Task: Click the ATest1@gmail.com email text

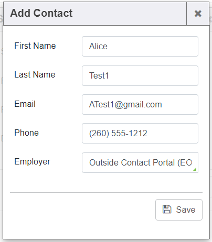Action: 125,105
